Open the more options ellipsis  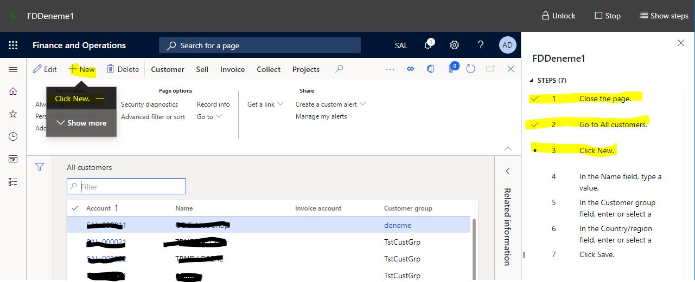[390, 69]
